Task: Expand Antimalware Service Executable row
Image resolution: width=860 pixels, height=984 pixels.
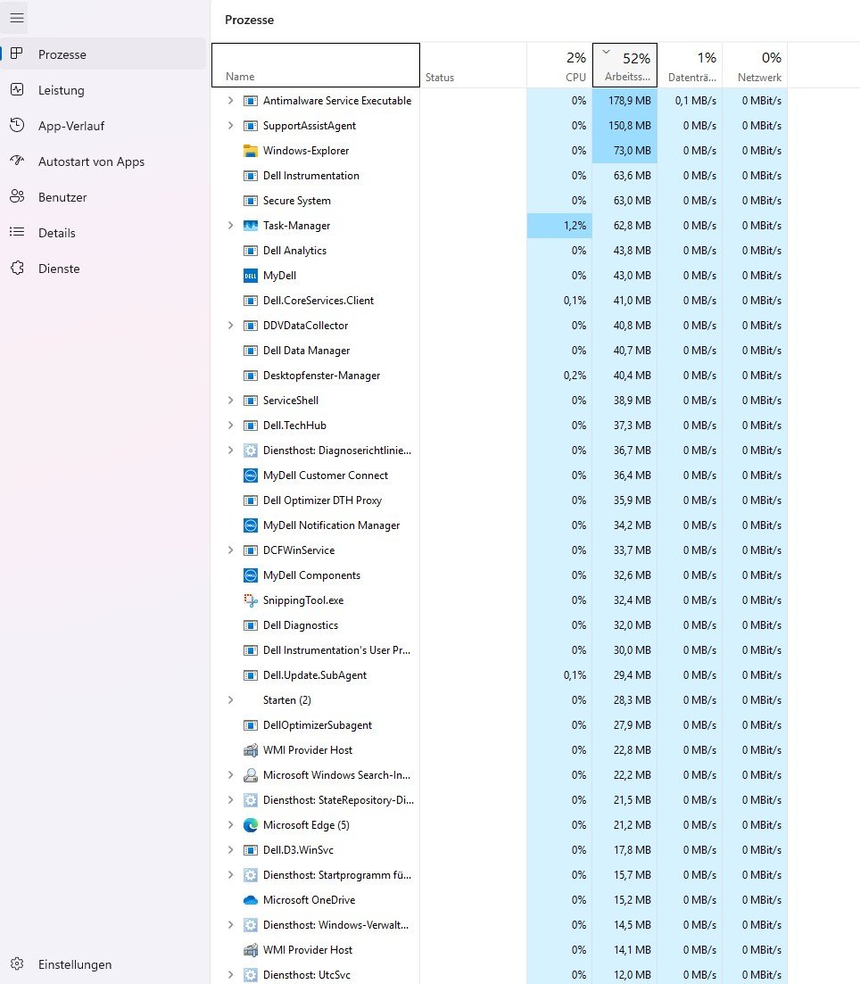Action: tap(230, 101)
